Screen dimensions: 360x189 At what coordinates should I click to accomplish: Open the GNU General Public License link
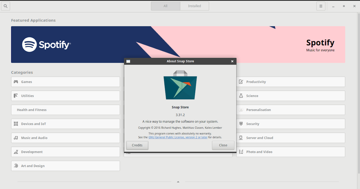point(178,137)
